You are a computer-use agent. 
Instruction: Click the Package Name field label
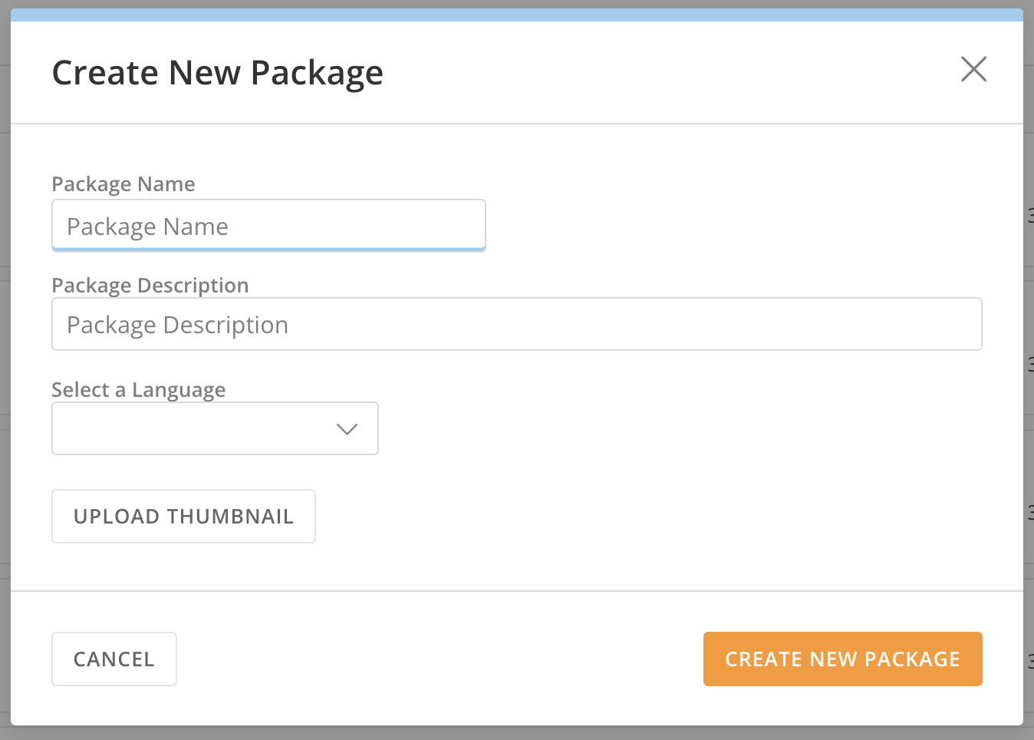tap(123, 184)
